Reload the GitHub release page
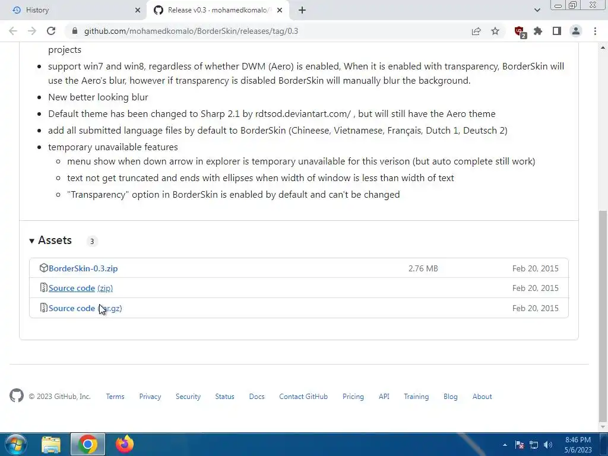The height and width of the screenshot is (456, 608). pos(51,31)
